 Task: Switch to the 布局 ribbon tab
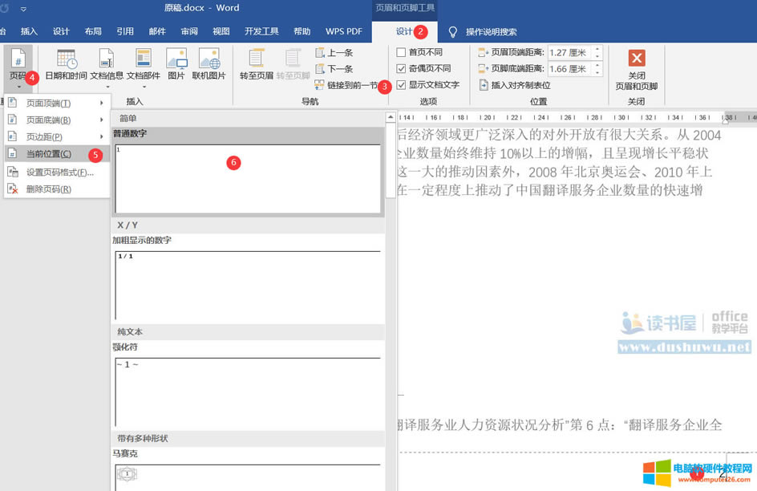pyautogui.click(x=93, y=31)
